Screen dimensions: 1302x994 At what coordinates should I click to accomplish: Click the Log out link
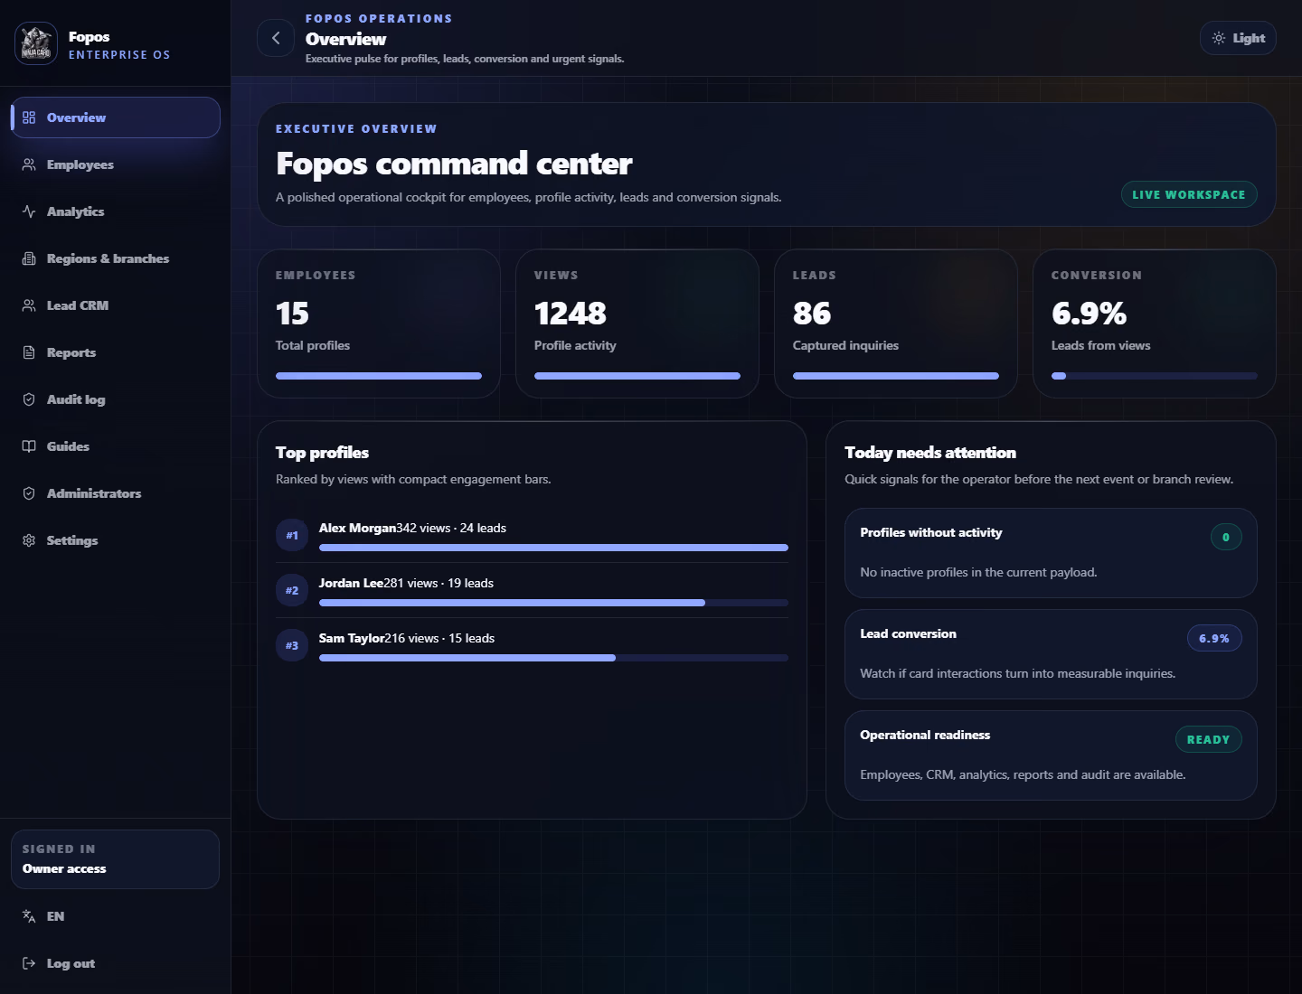point(115,963)
